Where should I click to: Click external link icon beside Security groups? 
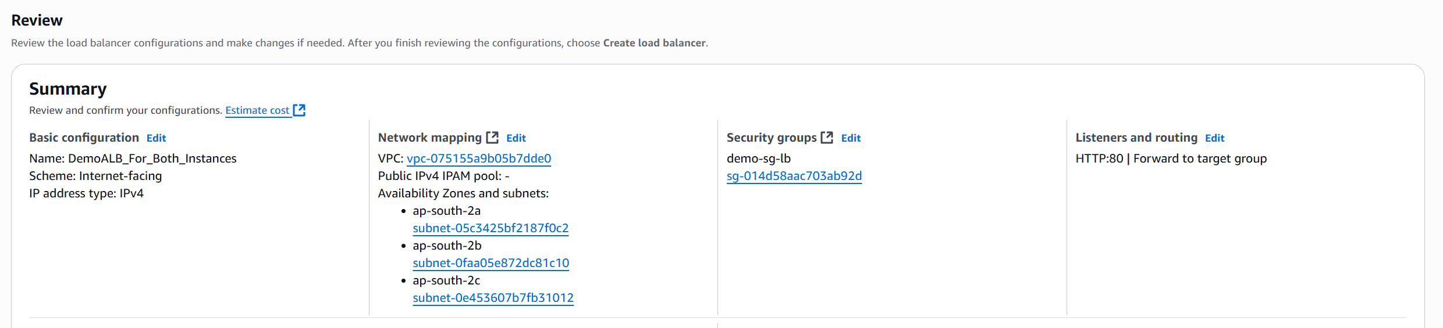pyautogui.click(x=827, y=138)
